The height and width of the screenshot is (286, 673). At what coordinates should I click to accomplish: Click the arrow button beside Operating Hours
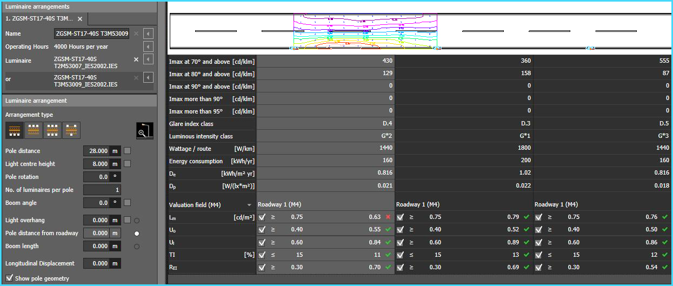click(x=149, y=46)
